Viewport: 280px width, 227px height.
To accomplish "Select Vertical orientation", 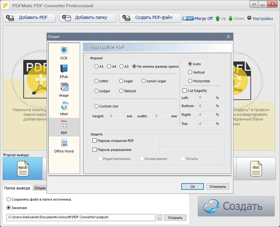I will click(x=190, y=72).
